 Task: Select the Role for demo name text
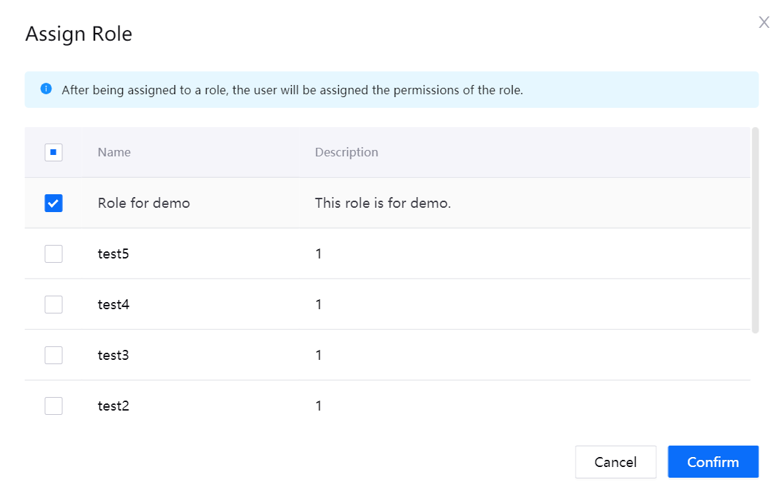144,204
